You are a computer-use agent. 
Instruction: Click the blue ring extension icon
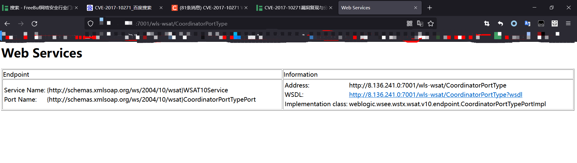point(514,23)
